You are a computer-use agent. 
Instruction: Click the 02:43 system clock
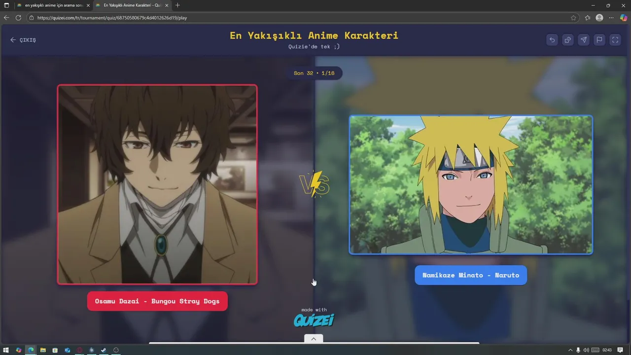click(x=607, y=350)
